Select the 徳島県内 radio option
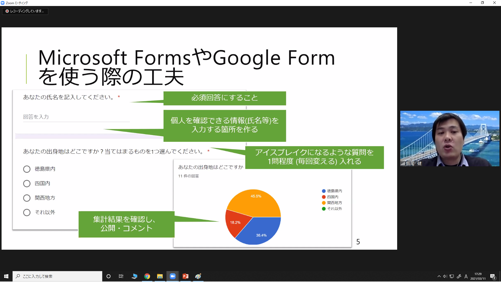This screenshot has width=501, height=282. coord(27,169)
